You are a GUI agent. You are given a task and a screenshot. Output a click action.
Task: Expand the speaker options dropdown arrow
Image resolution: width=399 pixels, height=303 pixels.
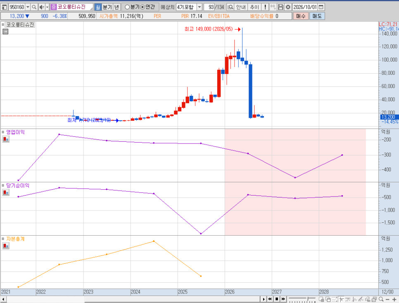point(47,7)
